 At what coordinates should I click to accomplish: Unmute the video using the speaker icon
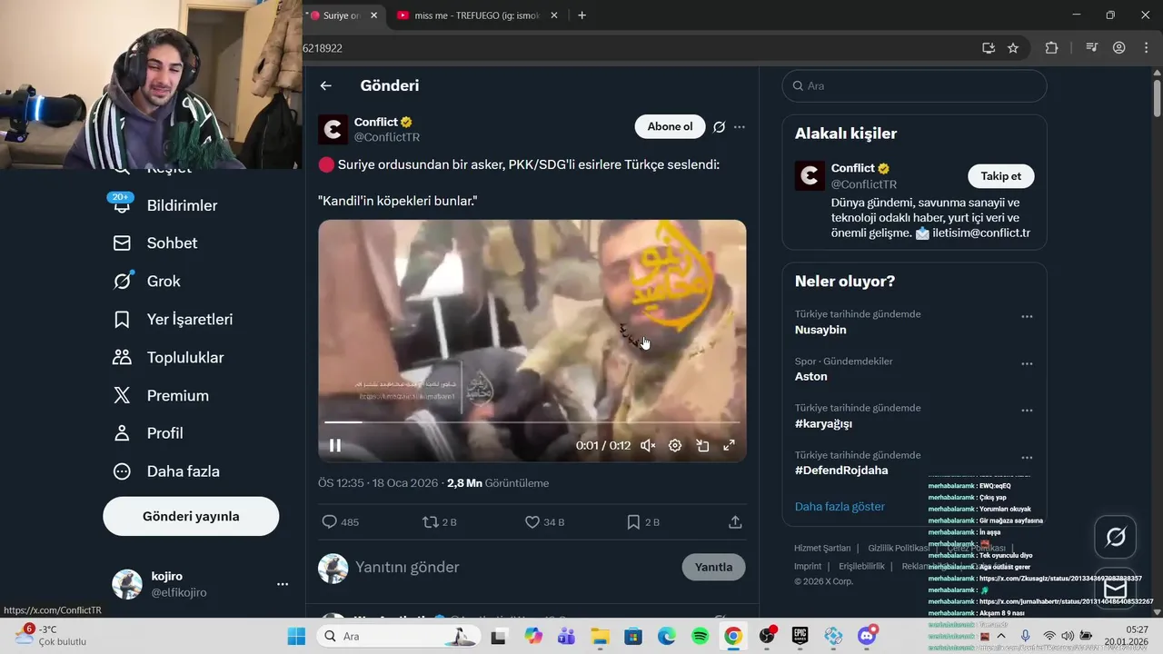pyautogui.click(x=648, y=445)
